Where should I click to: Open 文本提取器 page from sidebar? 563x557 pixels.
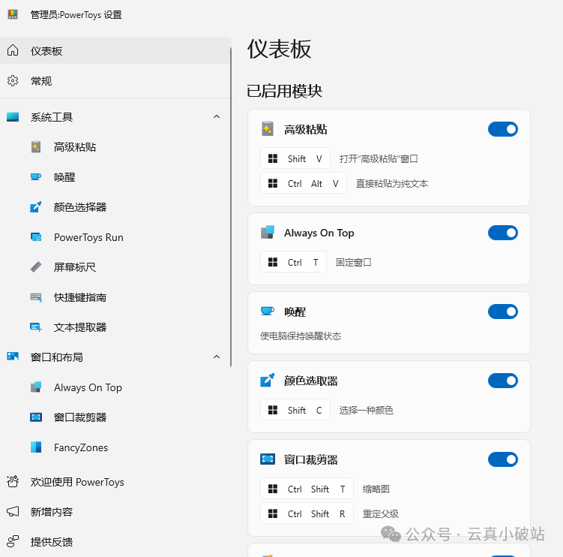click(x=115, y=327)
